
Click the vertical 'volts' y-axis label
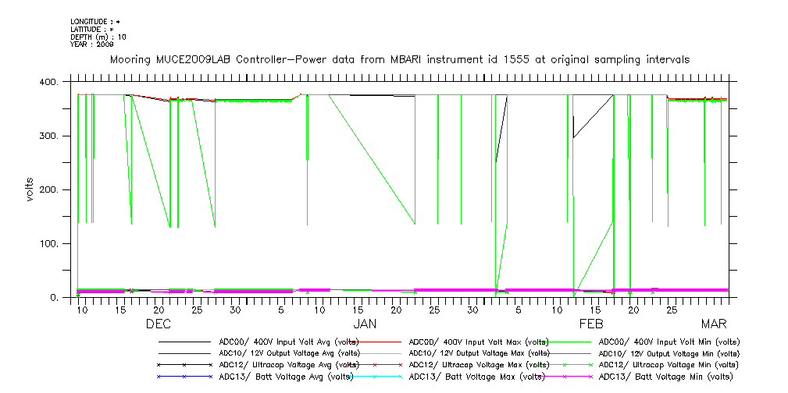pos(30,189)
